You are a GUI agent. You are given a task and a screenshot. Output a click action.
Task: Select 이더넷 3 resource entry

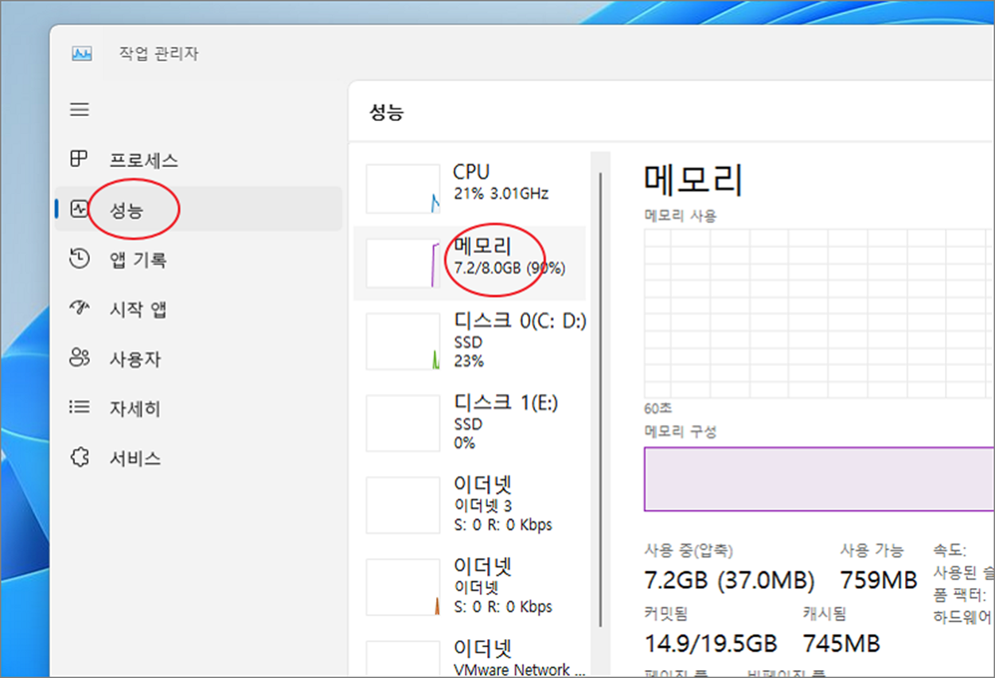(x=470, y=505)
